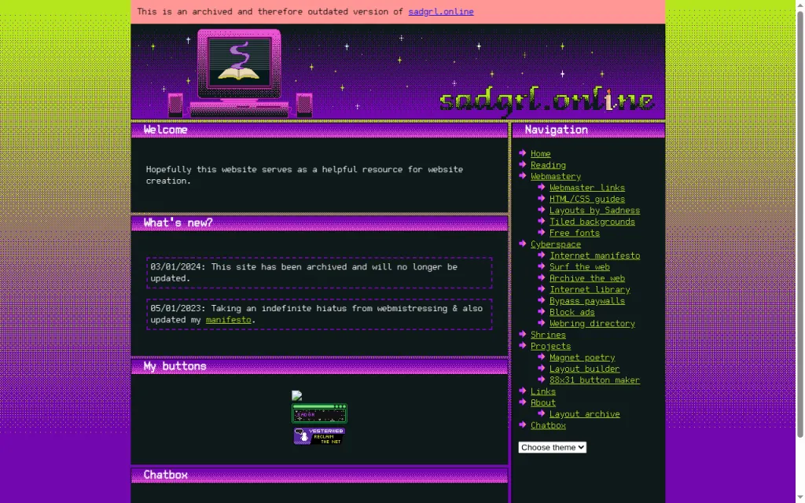The width and height of the screenshot is (805, 503).
Task: Open the Layout archive
Action: (584, 413)
